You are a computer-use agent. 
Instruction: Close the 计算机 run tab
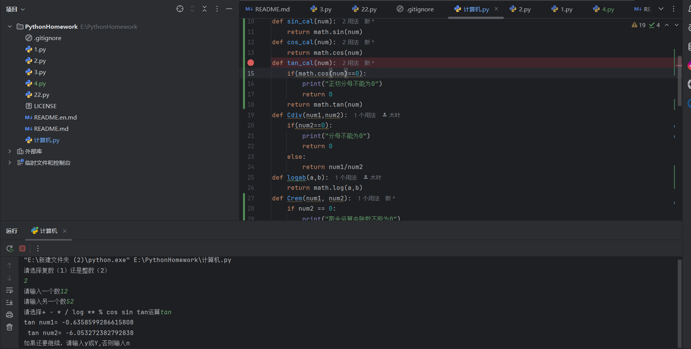pyautogui.click(x=65, y=231)
